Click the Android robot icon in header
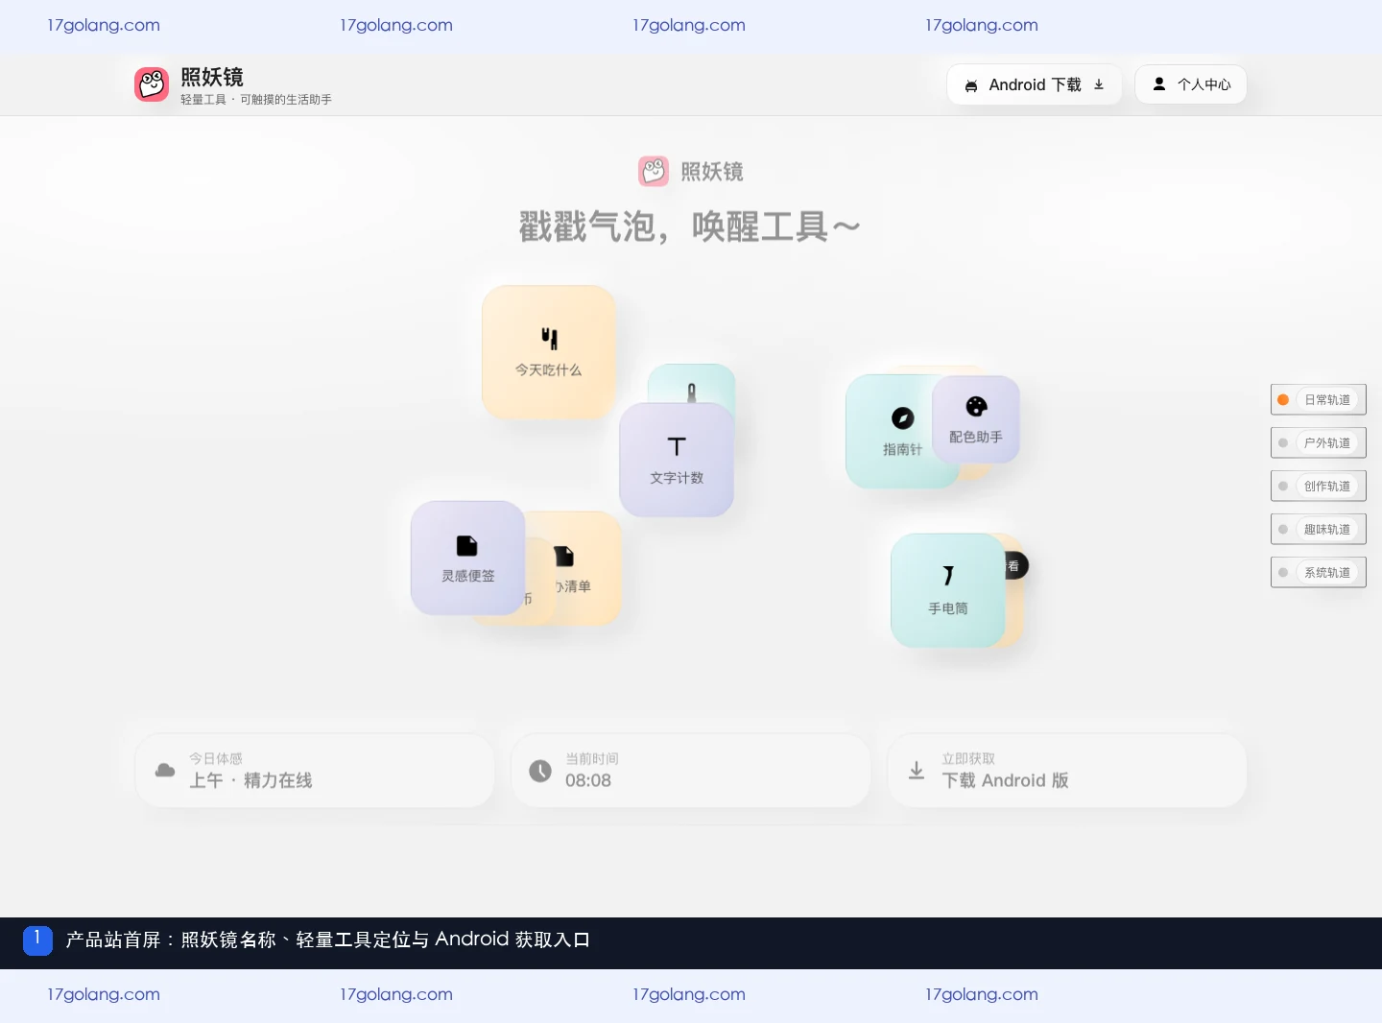The height and width of the screenshot is (1023, 1382). pos(971,85)
